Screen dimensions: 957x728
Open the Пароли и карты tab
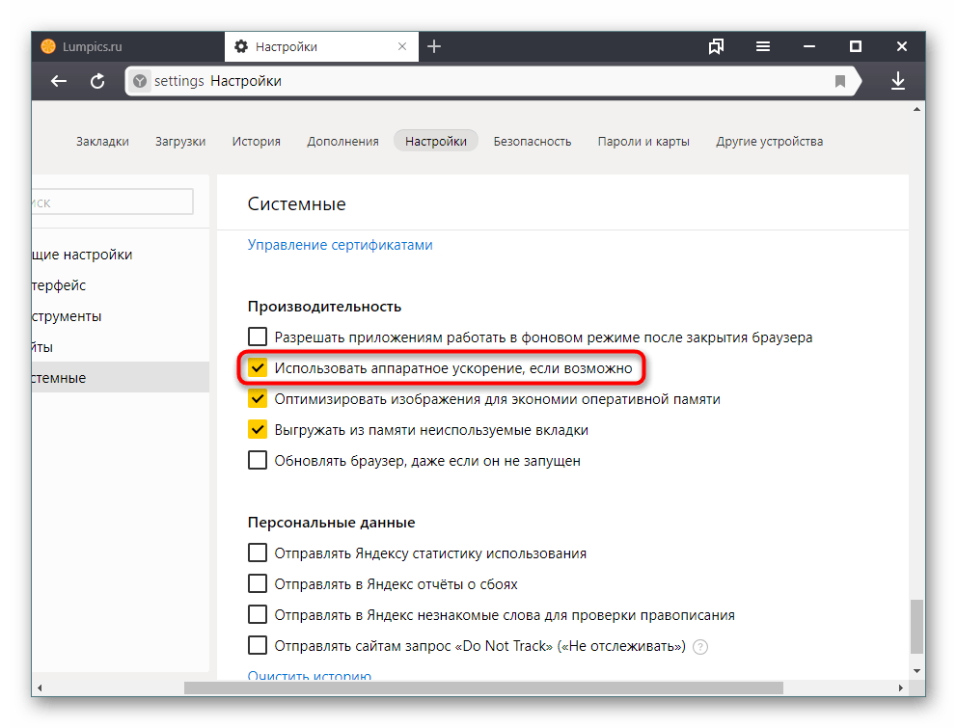643,142
